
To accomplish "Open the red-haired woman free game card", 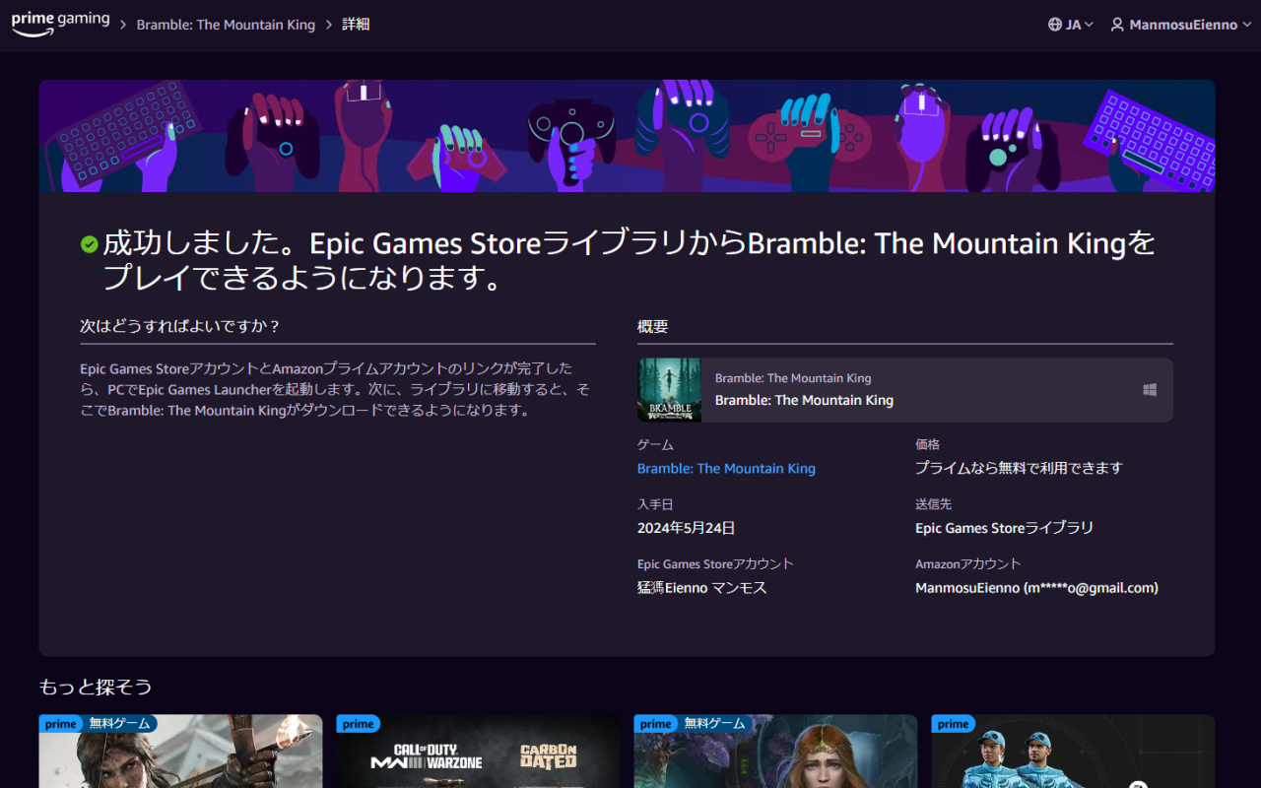I will [x=775, y=751].
